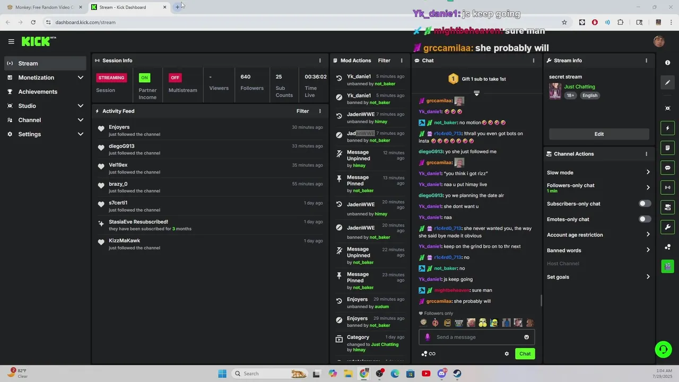Screen dimensions: 679x382
Task: Reload the page in browser toolbar
Action: (33, 22)
